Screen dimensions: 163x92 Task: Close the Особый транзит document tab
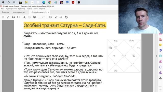click(x=48, y=12)
